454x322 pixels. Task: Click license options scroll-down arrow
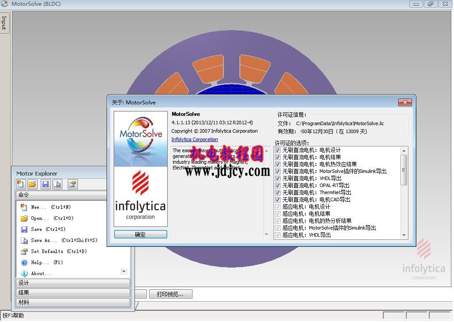pyautogui.click(x=404, y=235)
